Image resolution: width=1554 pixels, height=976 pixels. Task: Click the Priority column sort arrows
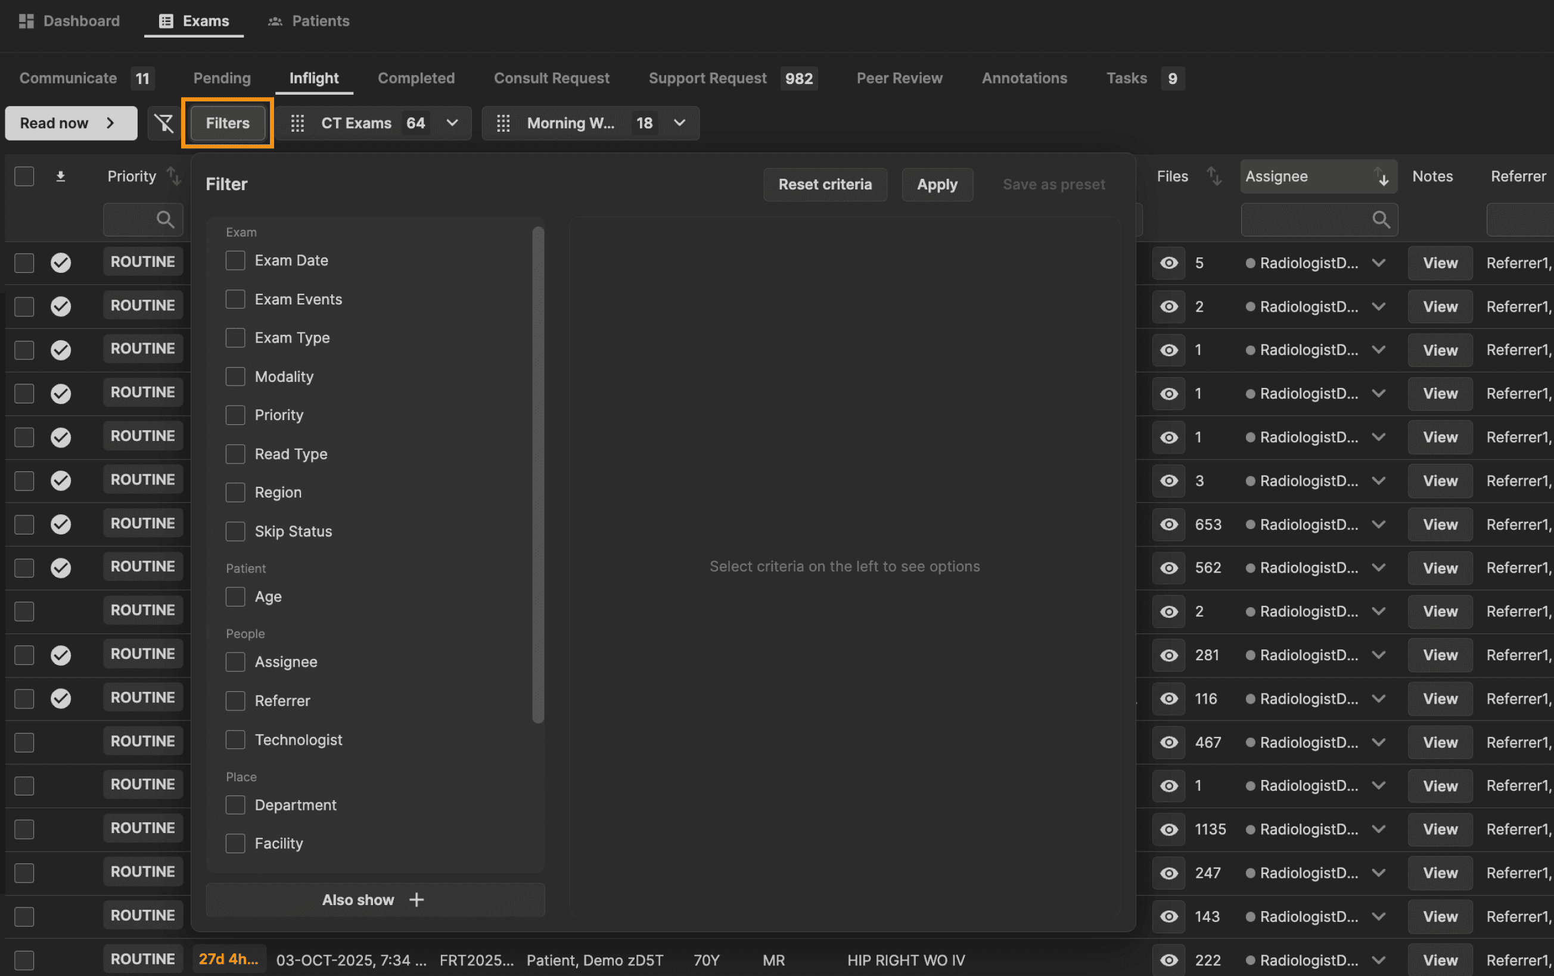point(173,176)
